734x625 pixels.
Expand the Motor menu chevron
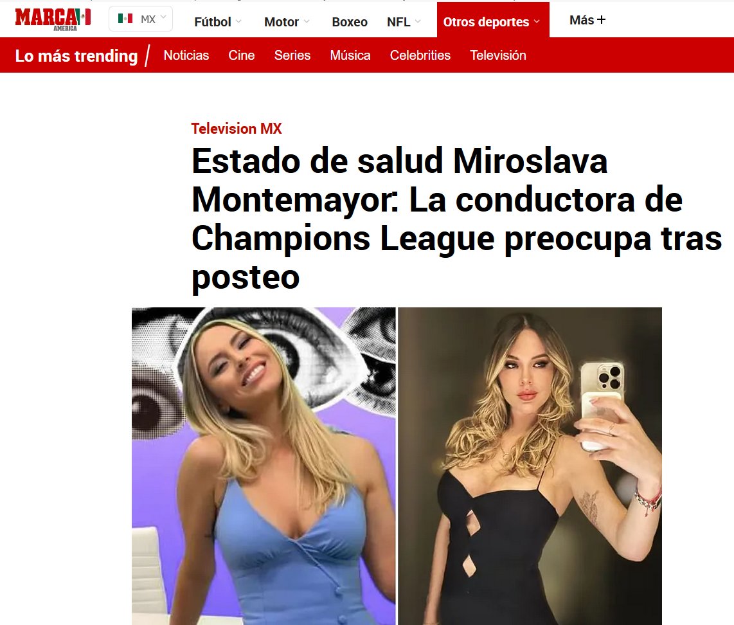(x=307, y=21)
